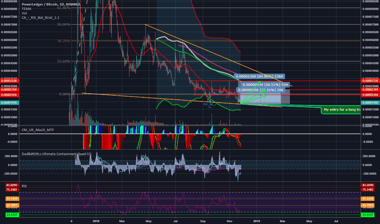Select the 0.00001360 (69.00%) 1360 measurement label

[259, 76]
